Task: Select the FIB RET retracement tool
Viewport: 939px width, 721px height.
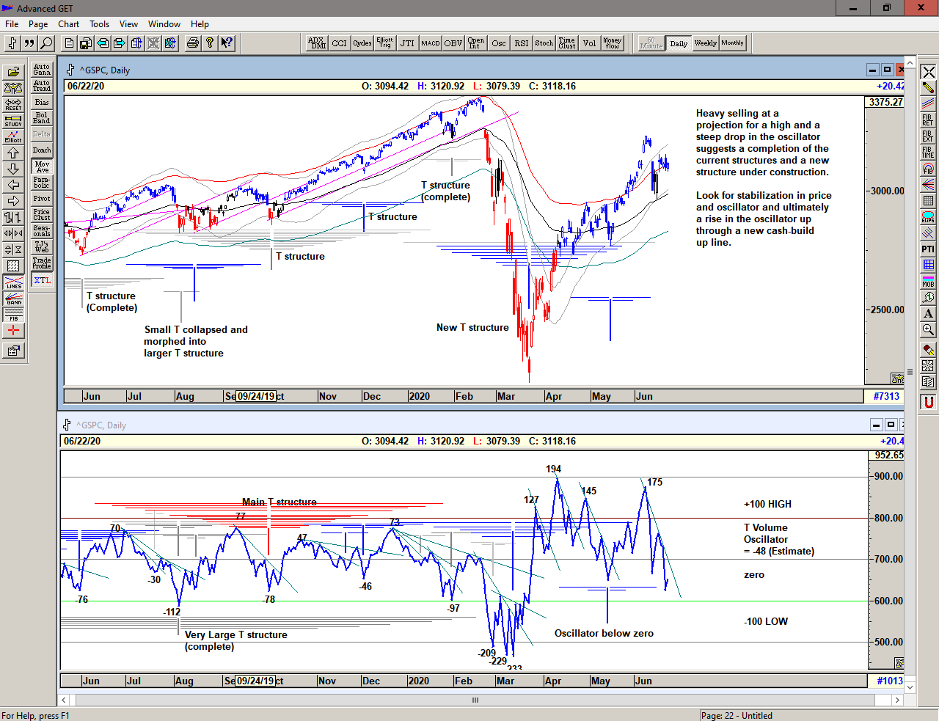Action: click(928, 120)
